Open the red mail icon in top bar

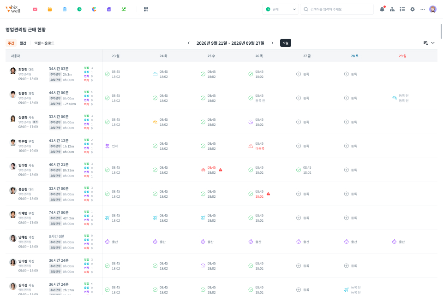[35, 9]
